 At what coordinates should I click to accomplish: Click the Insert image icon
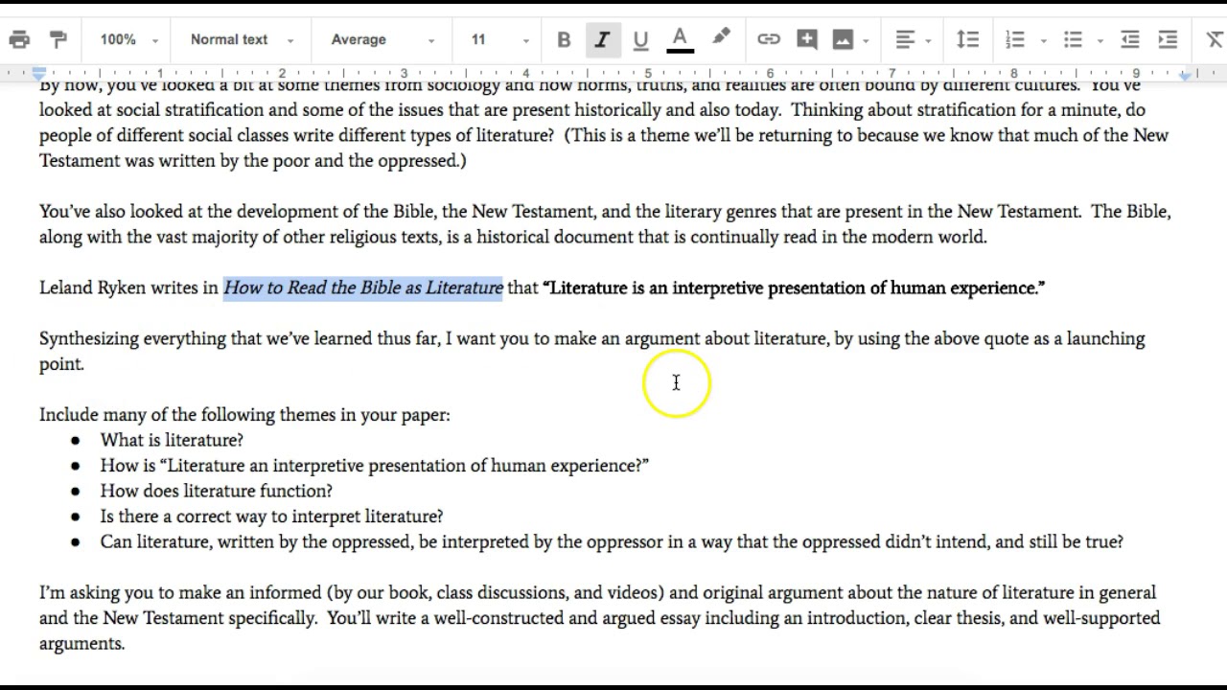pos(843,39)
